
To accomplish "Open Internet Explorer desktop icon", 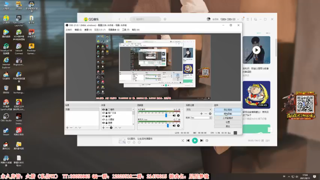I will click(6, 63).
